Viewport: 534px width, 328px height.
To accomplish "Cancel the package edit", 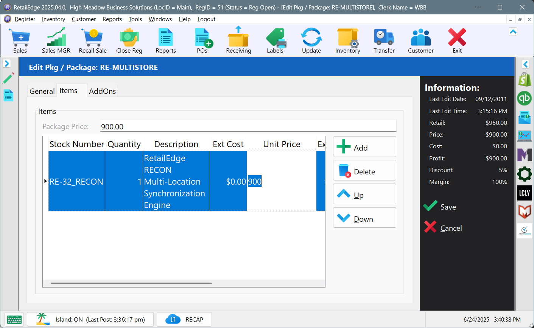I will (443, 228).
